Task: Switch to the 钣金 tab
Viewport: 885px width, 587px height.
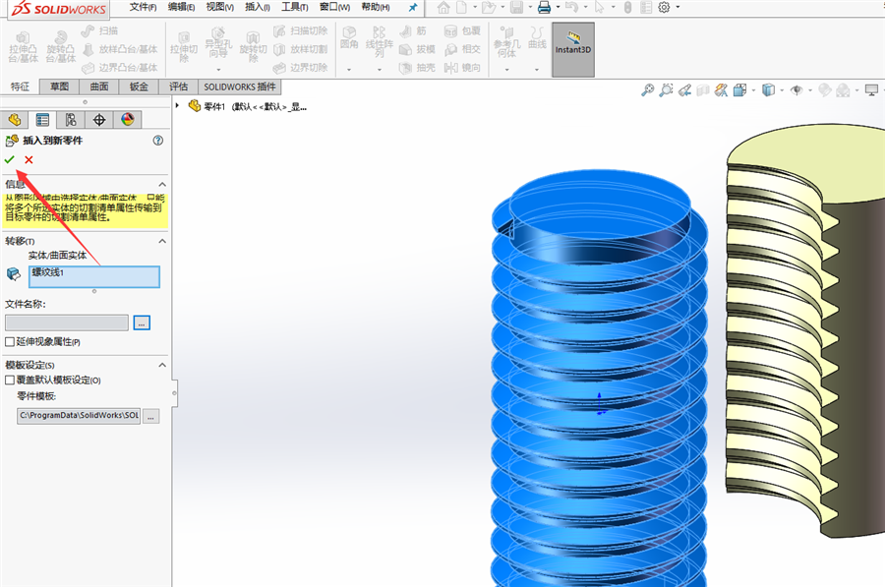Action: [x=139, y=87]
